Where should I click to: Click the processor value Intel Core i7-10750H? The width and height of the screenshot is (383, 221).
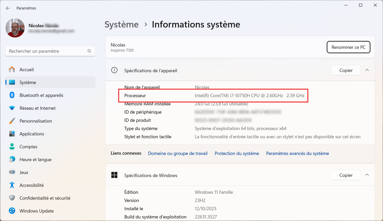point(249,96)
